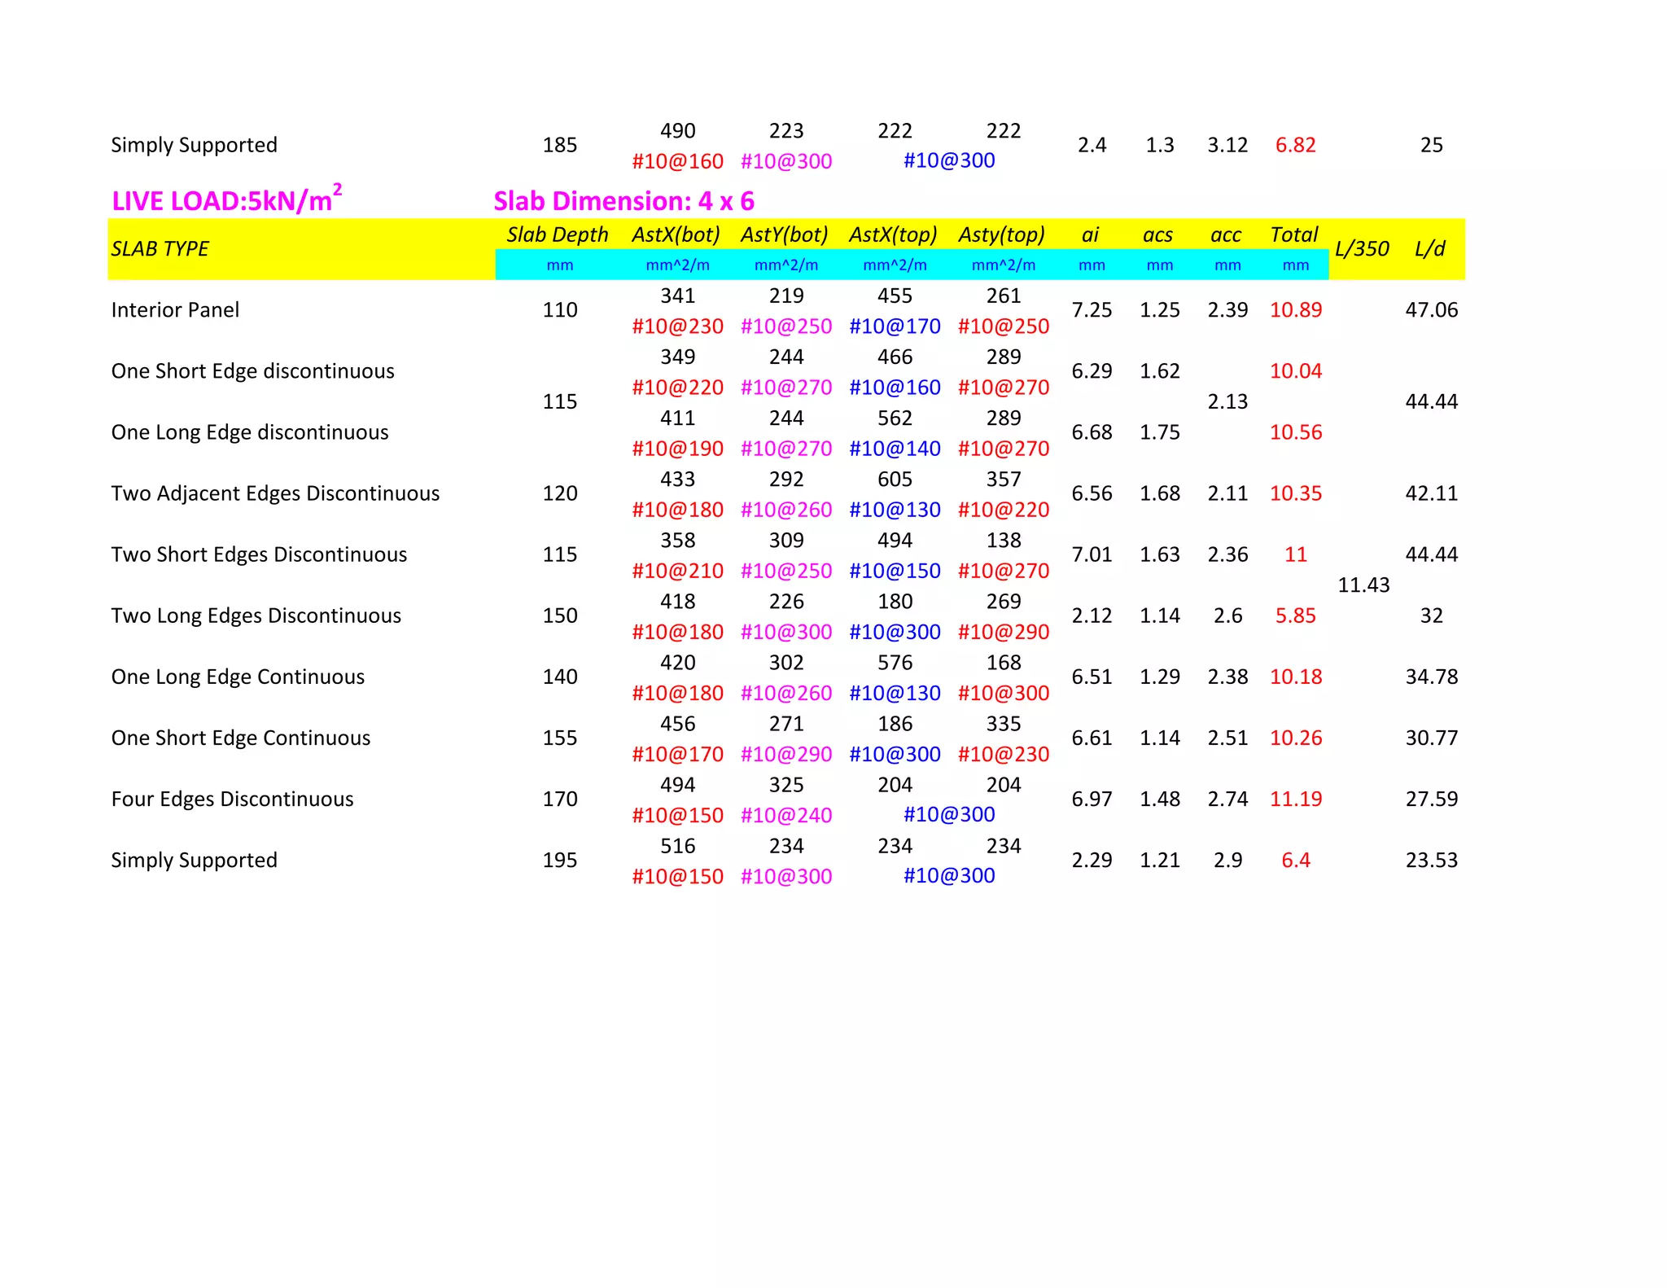This screenshot has height=1288, width=1667.
Task: Click the red total value 10.89
Action: (1296, 310)
